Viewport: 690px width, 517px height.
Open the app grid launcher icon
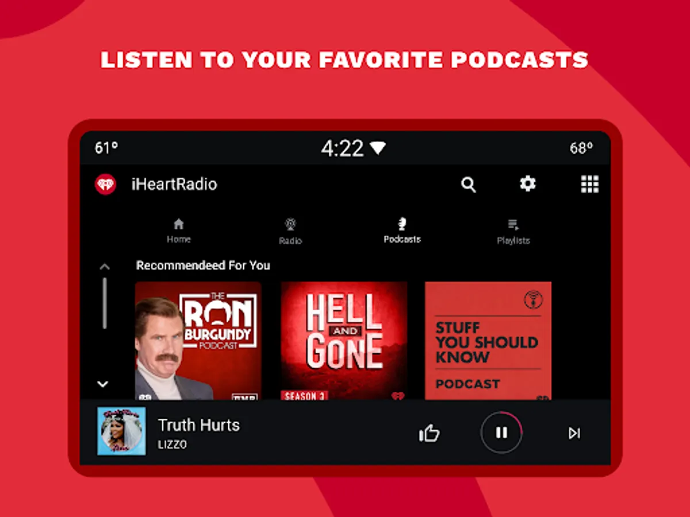(x=589, y=184)
